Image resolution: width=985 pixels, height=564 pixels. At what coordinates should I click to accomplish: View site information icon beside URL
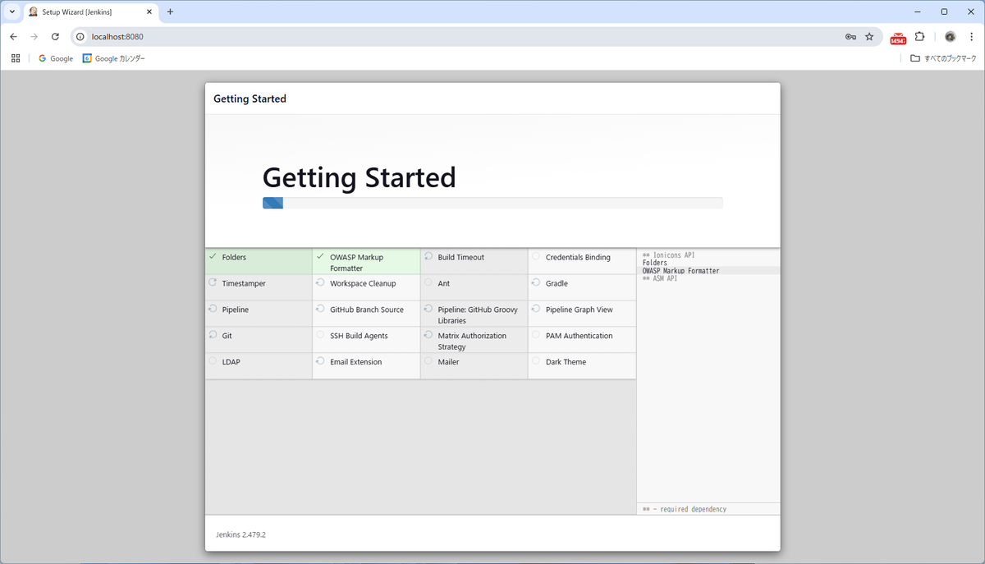coord(80,36)
